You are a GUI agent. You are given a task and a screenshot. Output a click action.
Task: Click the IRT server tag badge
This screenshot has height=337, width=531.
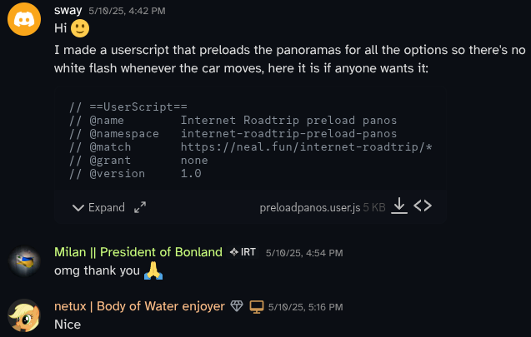coord(243,252)
